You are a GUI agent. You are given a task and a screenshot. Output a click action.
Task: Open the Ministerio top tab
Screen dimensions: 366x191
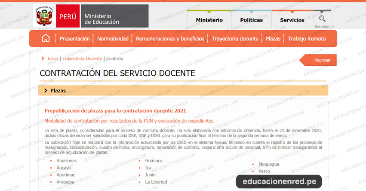(209, 20)
